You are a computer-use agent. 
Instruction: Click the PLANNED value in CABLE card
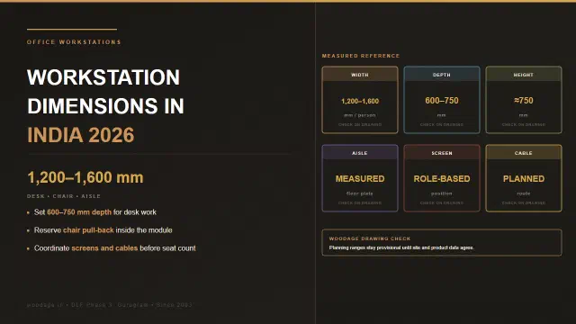tap(524, 179)
